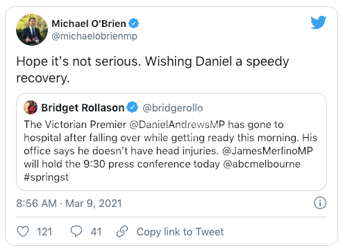Open the @bridgerollo handle
This screenshot has width=343, height=252.
[x=173, y=108]
